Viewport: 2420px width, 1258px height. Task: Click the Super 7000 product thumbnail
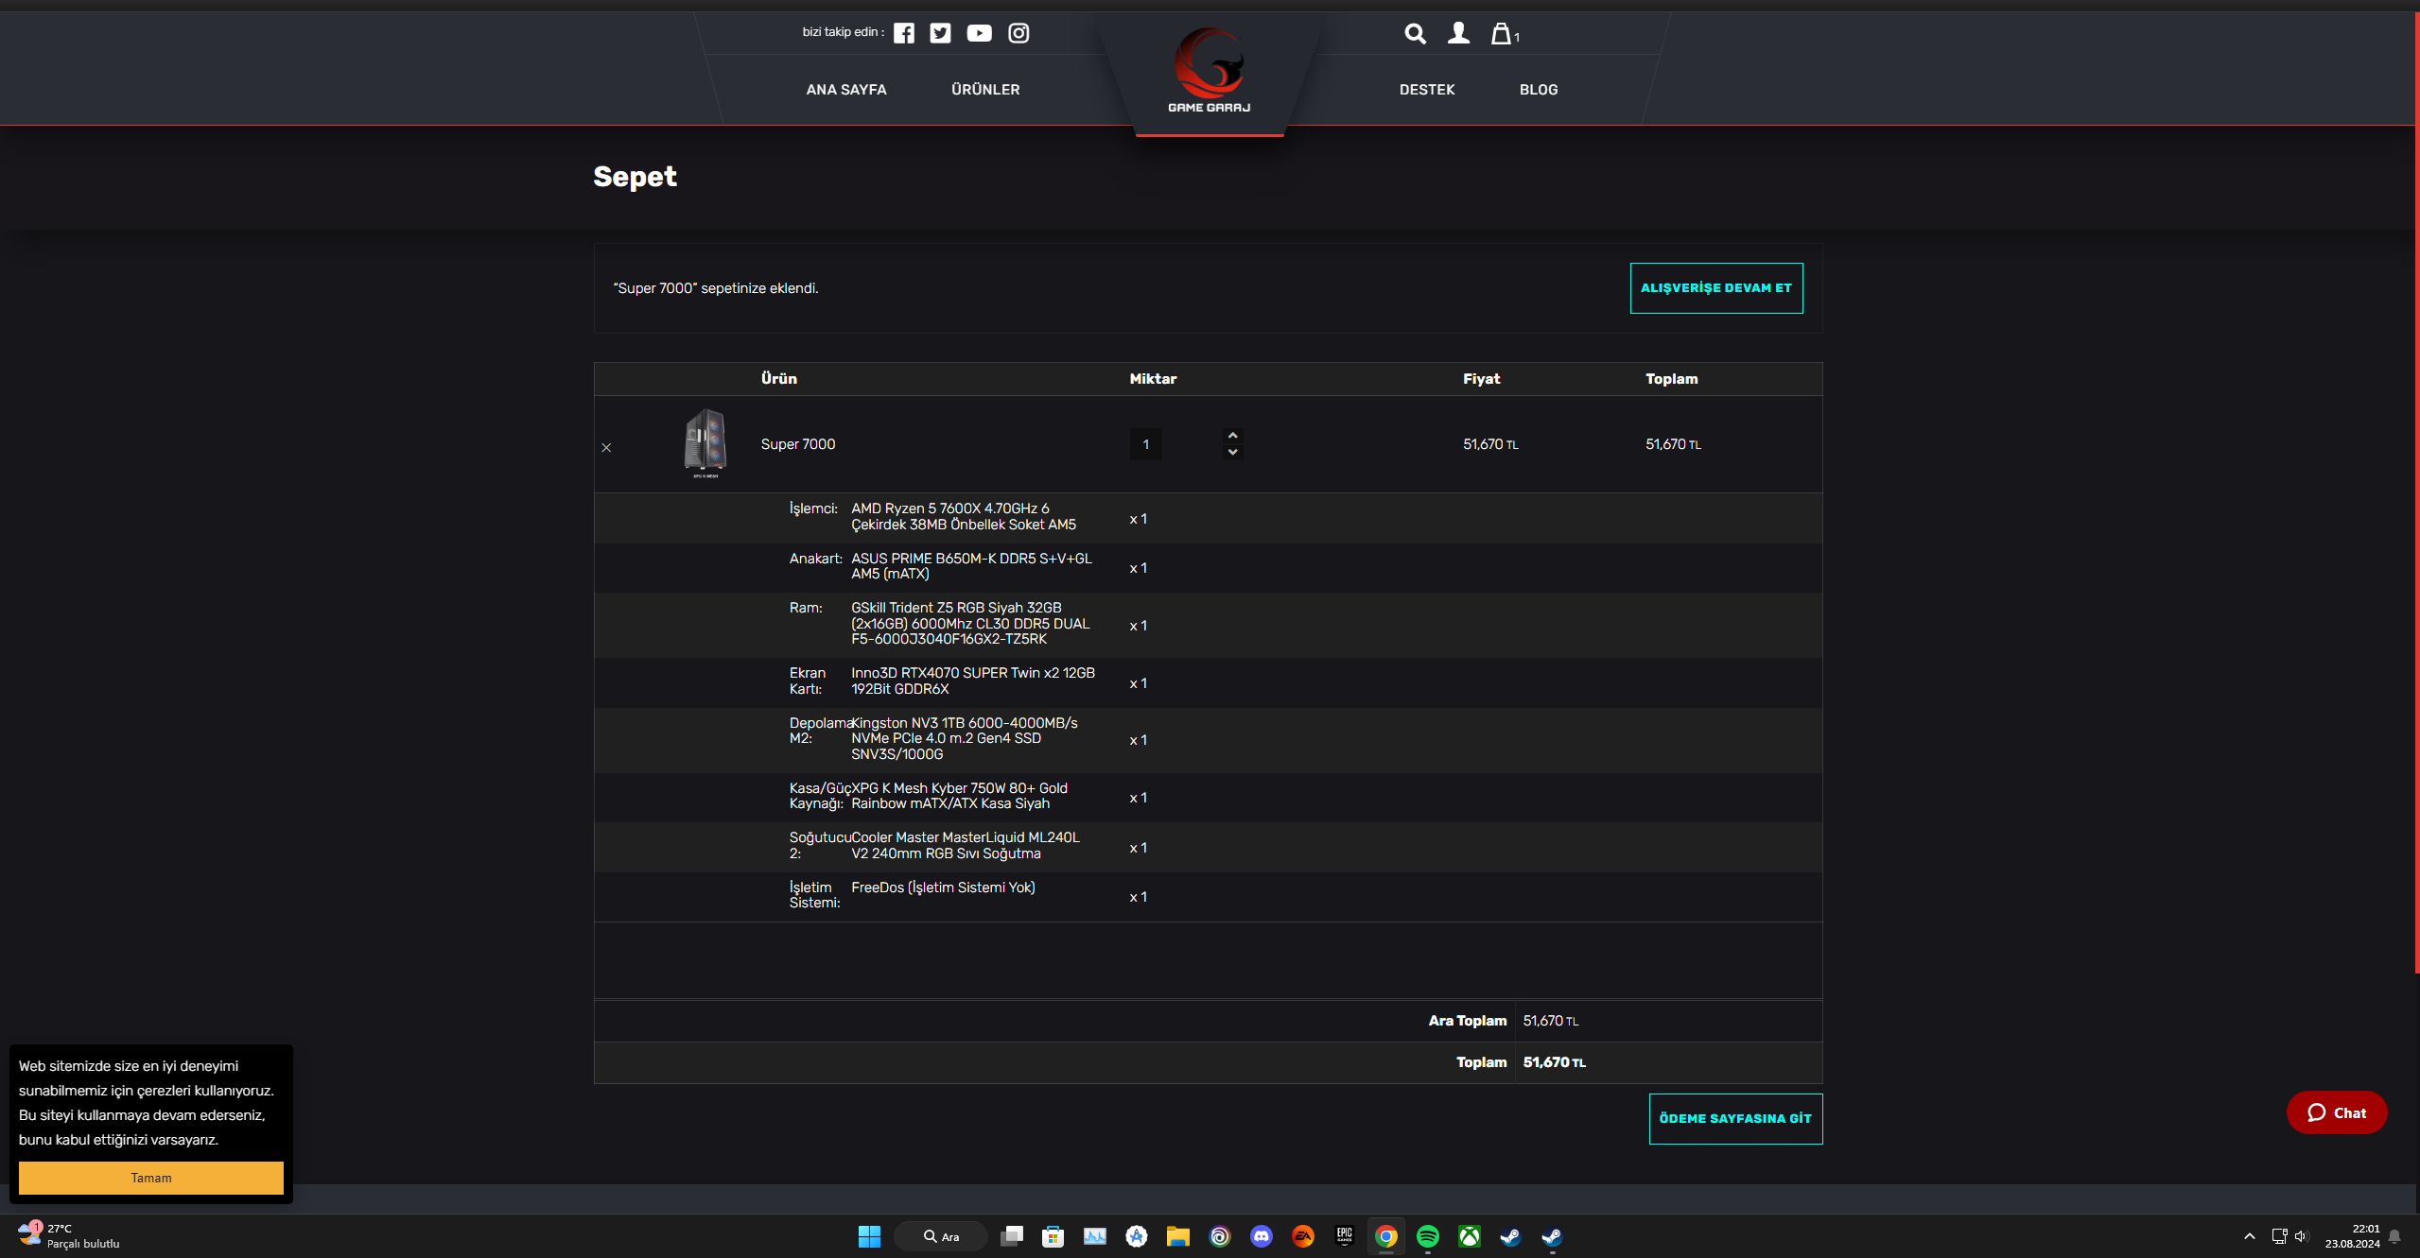[705, 441]
